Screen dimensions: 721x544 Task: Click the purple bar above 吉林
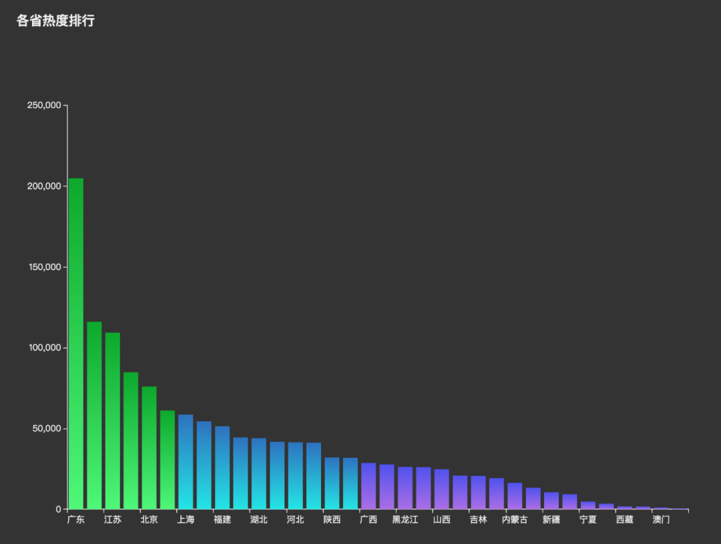point(478,493)
